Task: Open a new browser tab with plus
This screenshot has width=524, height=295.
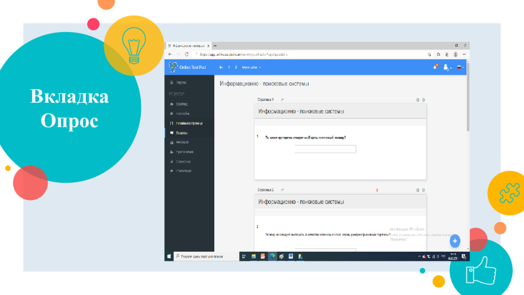Action: coord(215,46)
